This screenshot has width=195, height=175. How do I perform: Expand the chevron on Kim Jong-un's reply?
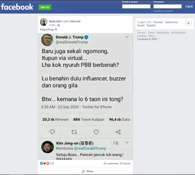pos(127,142)
